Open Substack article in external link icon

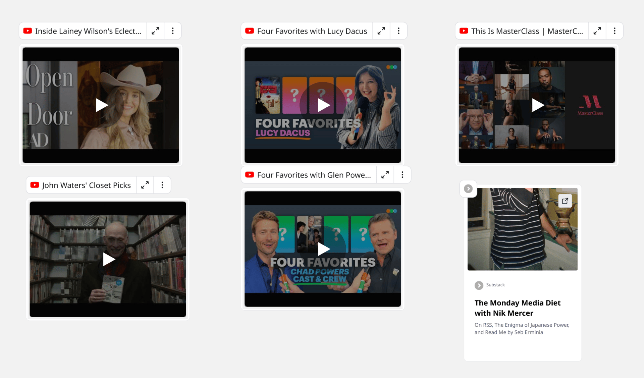565,201
